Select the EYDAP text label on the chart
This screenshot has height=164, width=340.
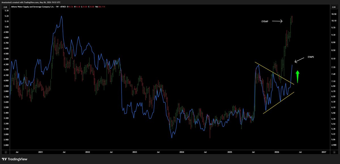[x=265, y=21]
